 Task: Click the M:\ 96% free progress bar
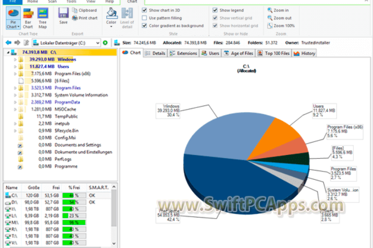point(74,223)
